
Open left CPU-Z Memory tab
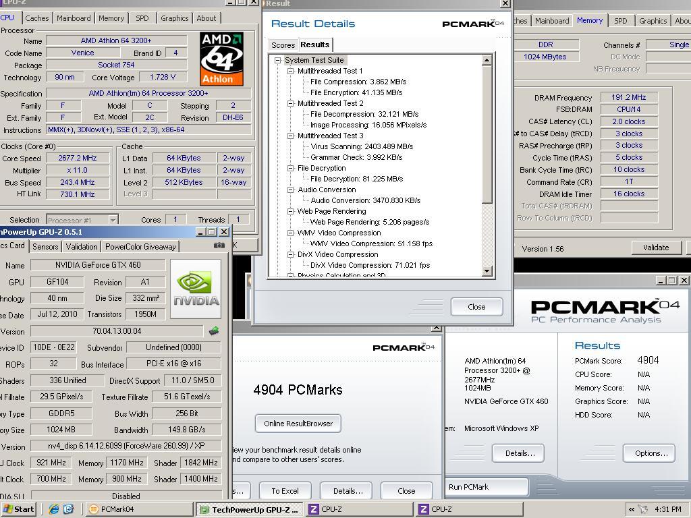pos(111,18)
